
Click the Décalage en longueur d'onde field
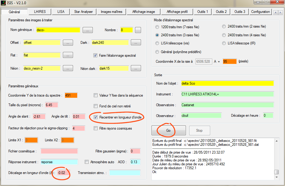point(64,173)
